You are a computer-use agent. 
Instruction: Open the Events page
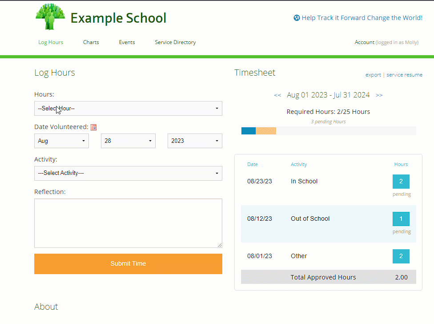click(x=127, y=42)
